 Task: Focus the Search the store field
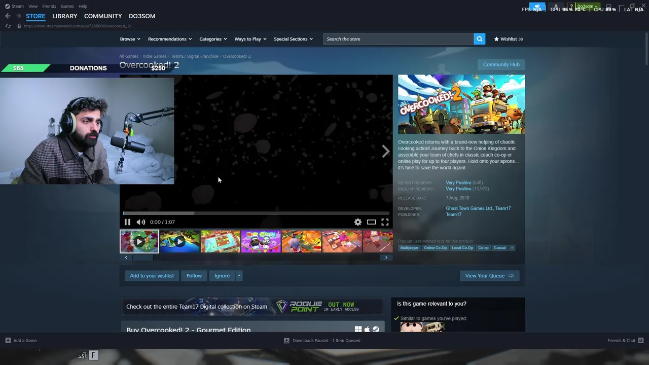399,39
